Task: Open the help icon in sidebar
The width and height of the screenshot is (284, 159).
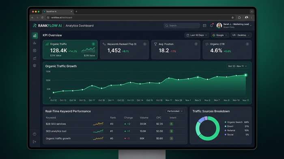Action: (34, 134)
